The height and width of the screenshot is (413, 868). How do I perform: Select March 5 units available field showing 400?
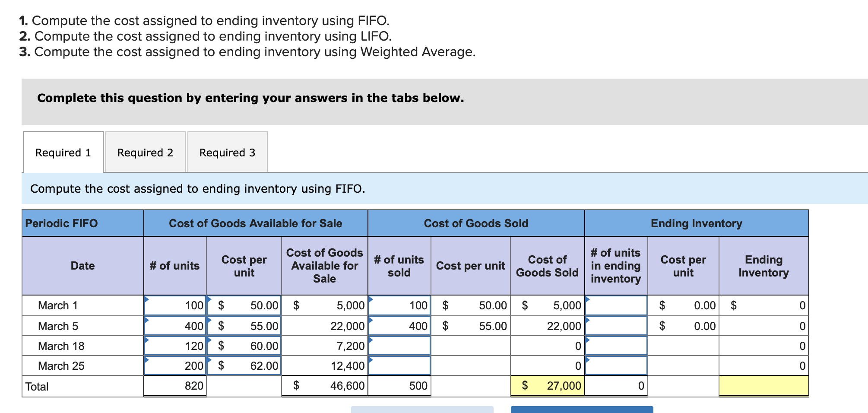175,326
